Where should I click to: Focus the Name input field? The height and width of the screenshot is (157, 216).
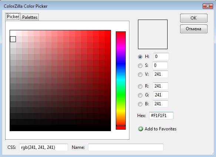point(126,147)
